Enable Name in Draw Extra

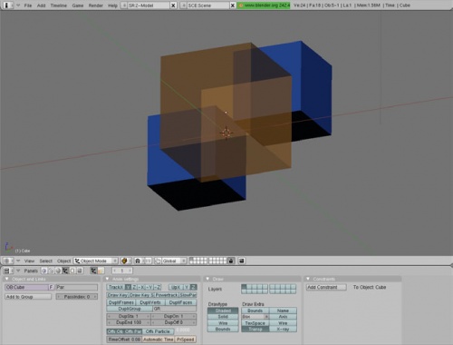coord(283,310)
